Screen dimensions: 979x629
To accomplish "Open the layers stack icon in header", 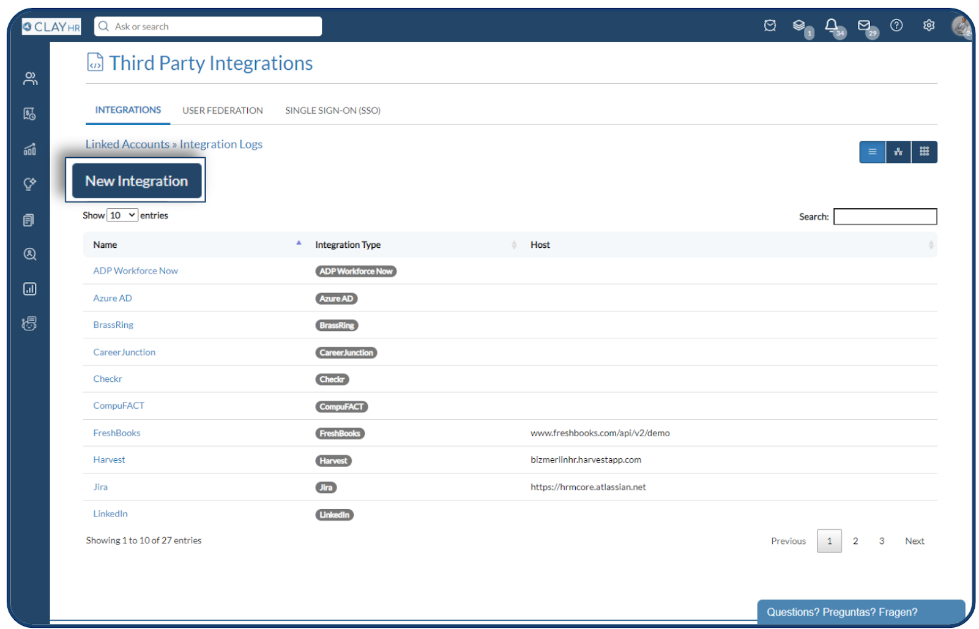I will (x=798, y=26).
